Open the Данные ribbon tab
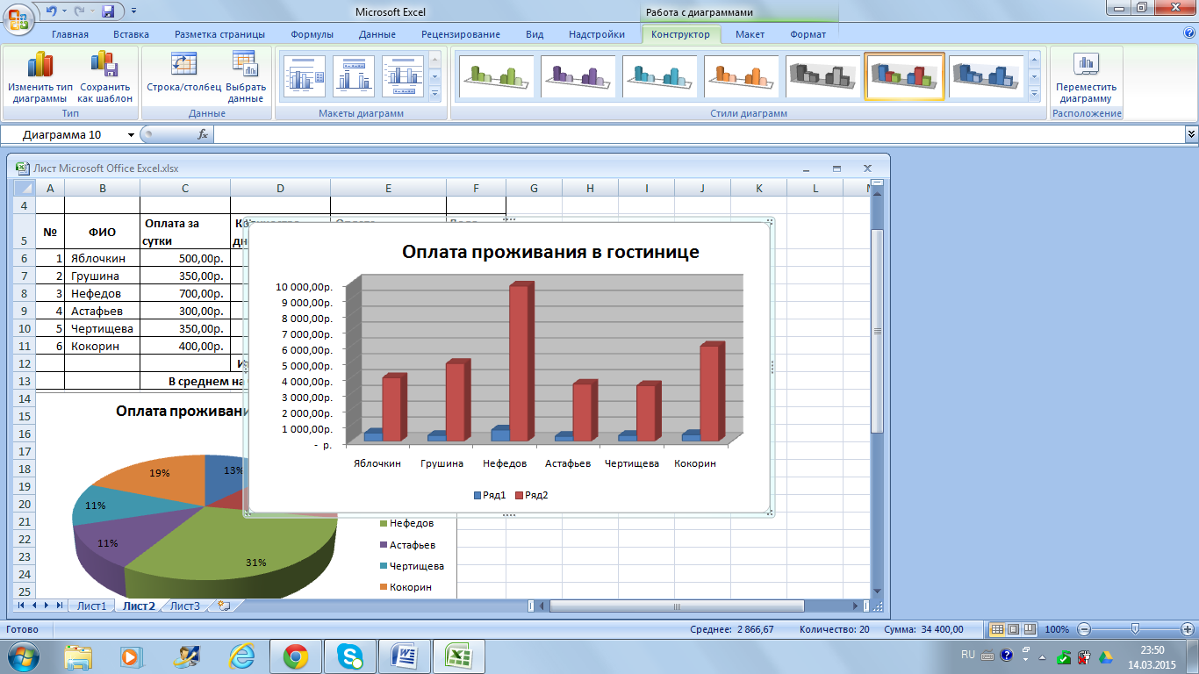 tap(377, 34)
